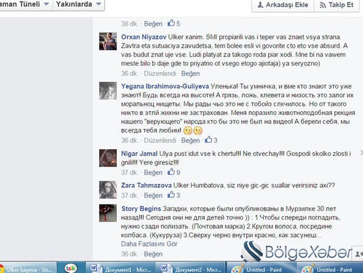The image size is (363, 273).
Task: Open Story Begins profile picture
Action: coord(108,213)
